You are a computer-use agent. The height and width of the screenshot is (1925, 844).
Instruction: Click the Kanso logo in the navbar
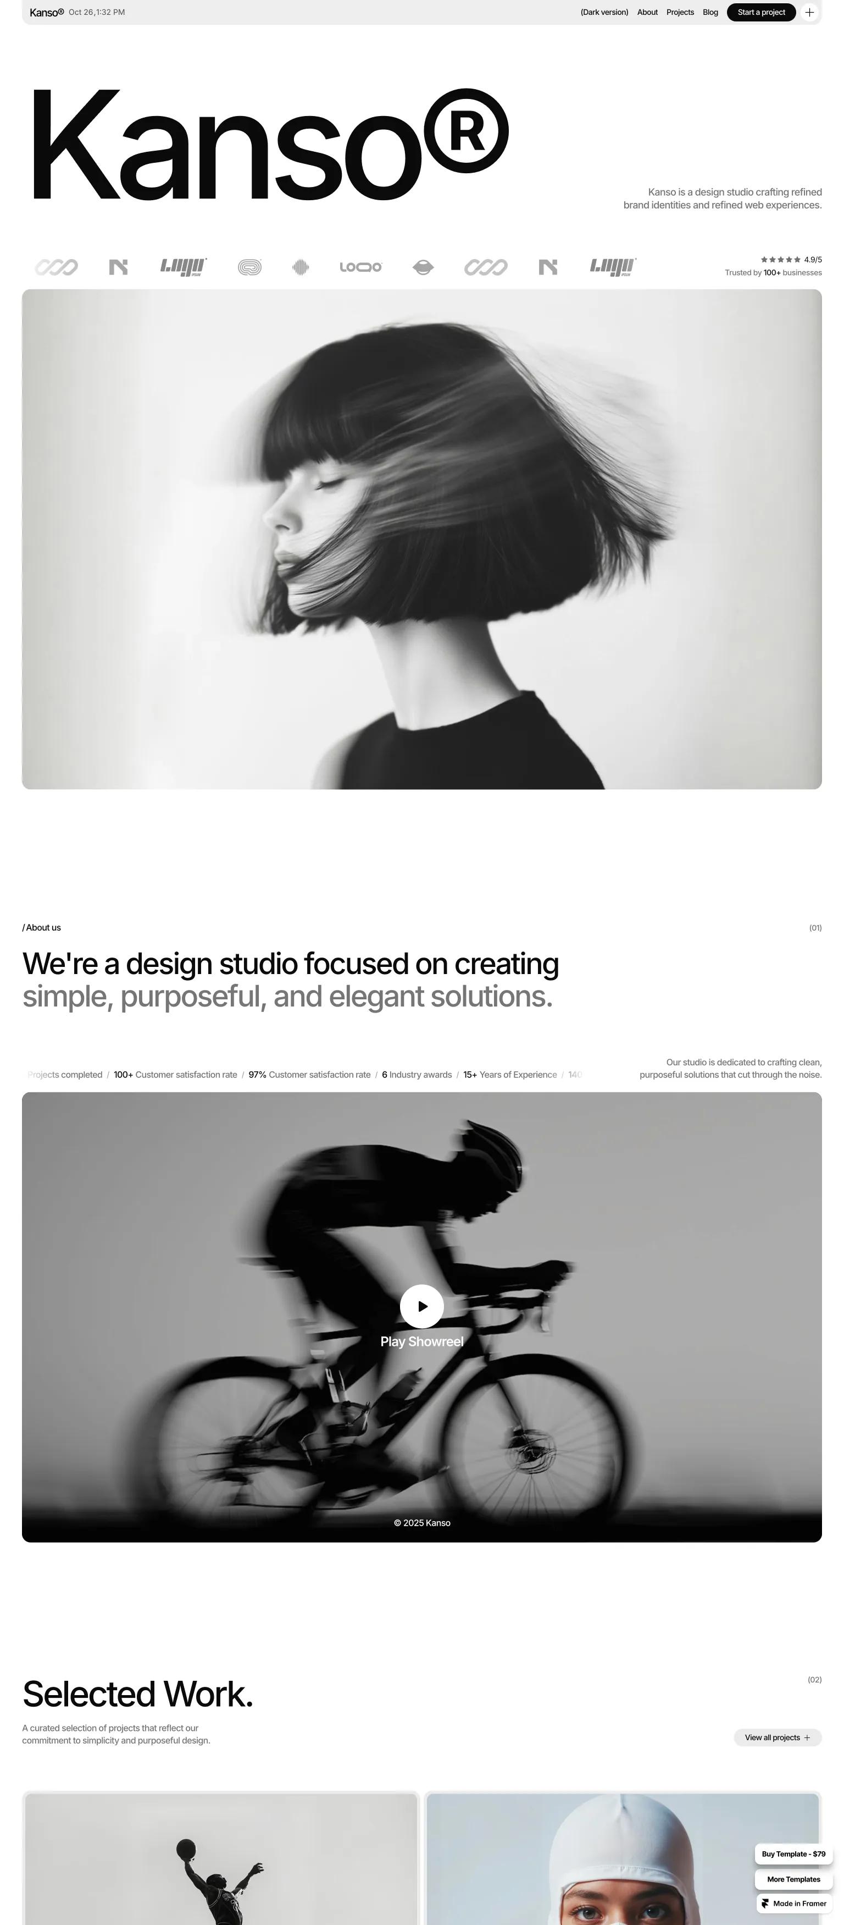(x=46, y=13)
